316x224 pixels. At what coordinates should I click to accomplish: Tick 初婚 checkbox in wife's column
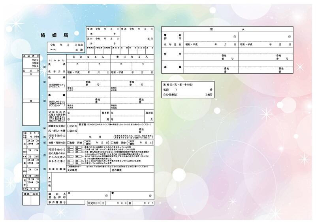113,142
